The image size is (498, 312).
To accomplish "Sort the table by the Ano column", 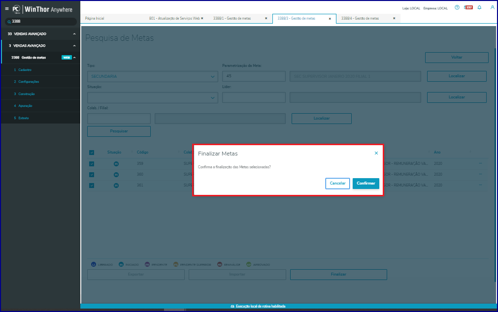I will 437,153.
